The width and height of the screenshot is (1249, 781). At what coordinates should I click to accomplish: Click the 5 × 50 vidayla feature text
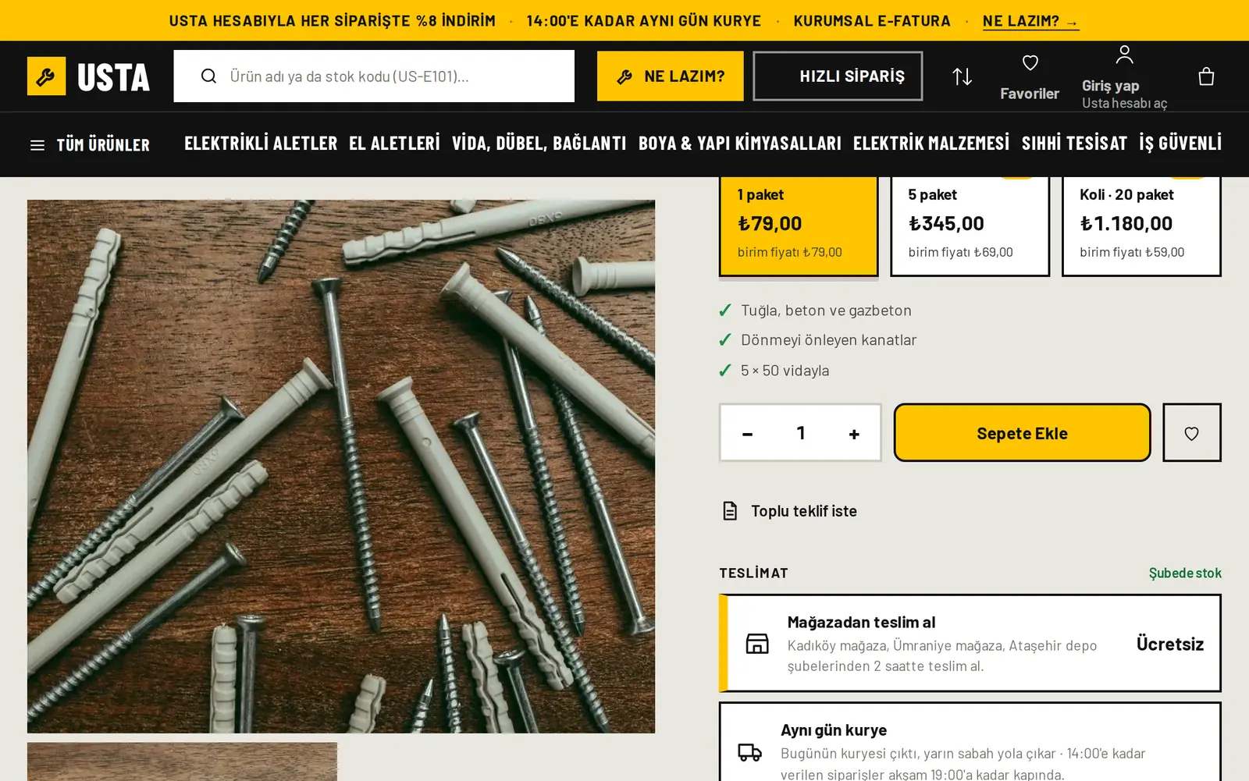tap(785, 371)
